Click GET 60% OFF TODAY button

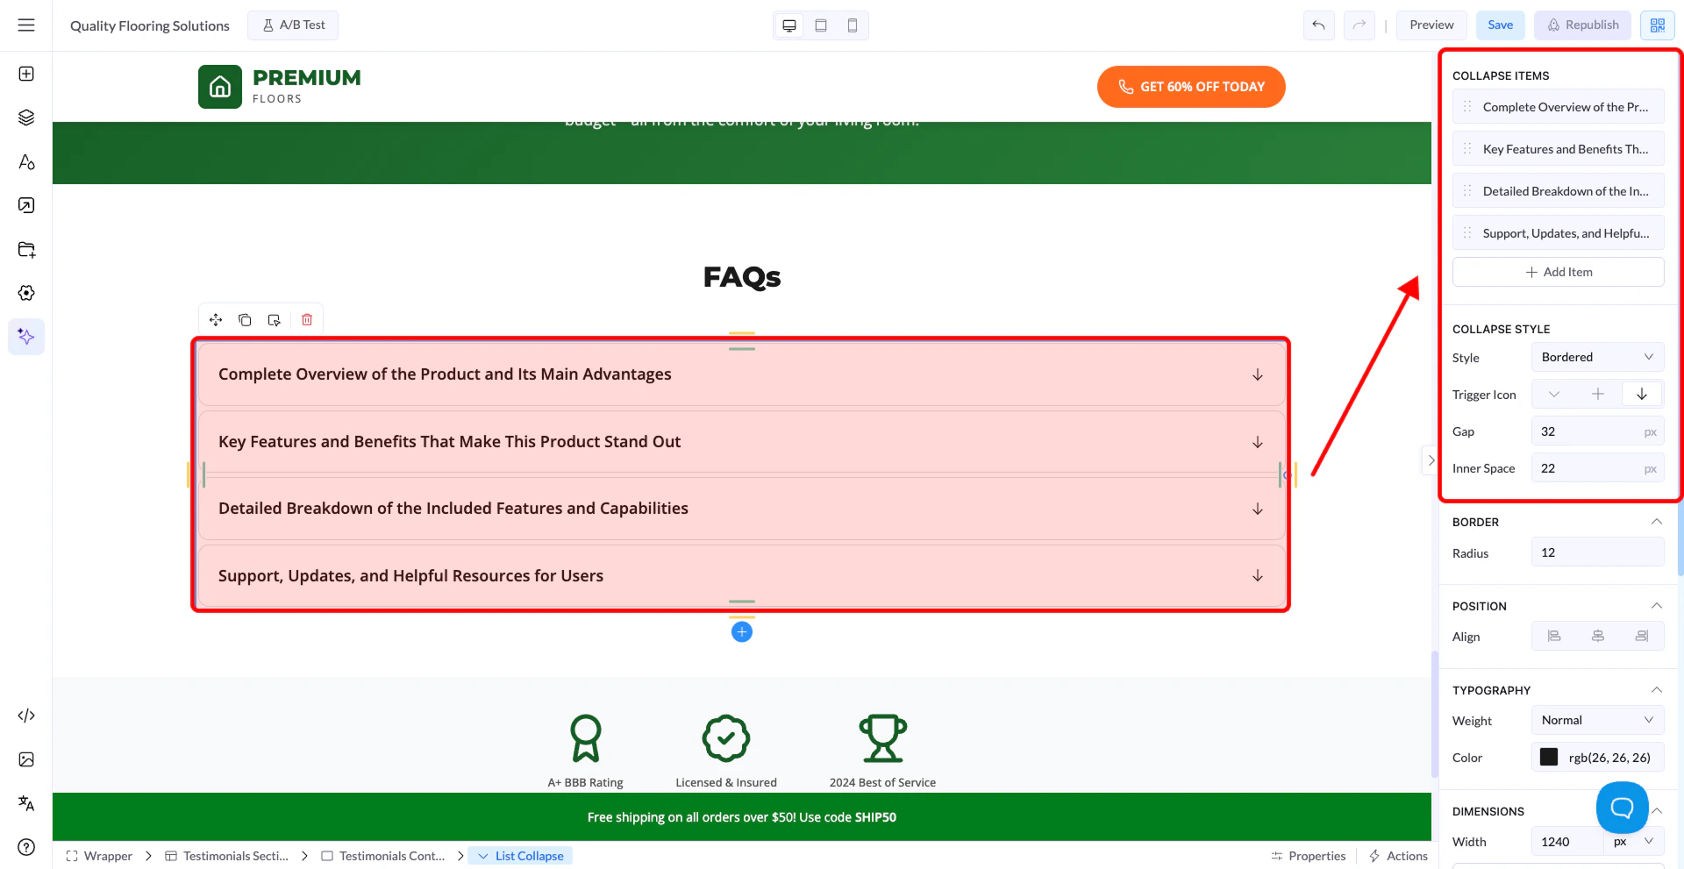[1191, 87]
